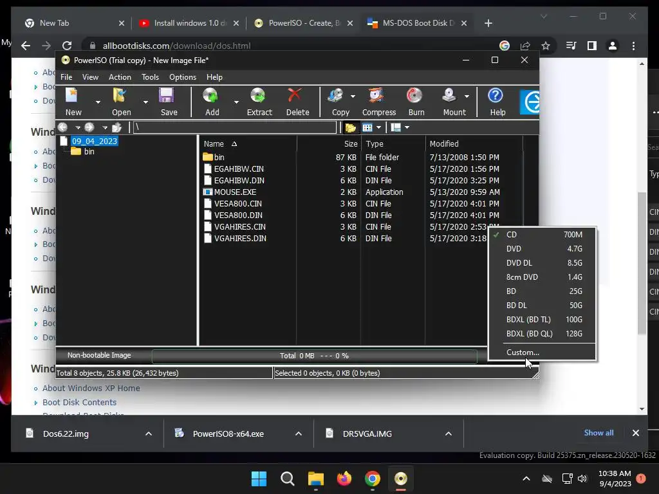Open the File menu
This screenshot has width=659, height=494.
pos(66,77)
